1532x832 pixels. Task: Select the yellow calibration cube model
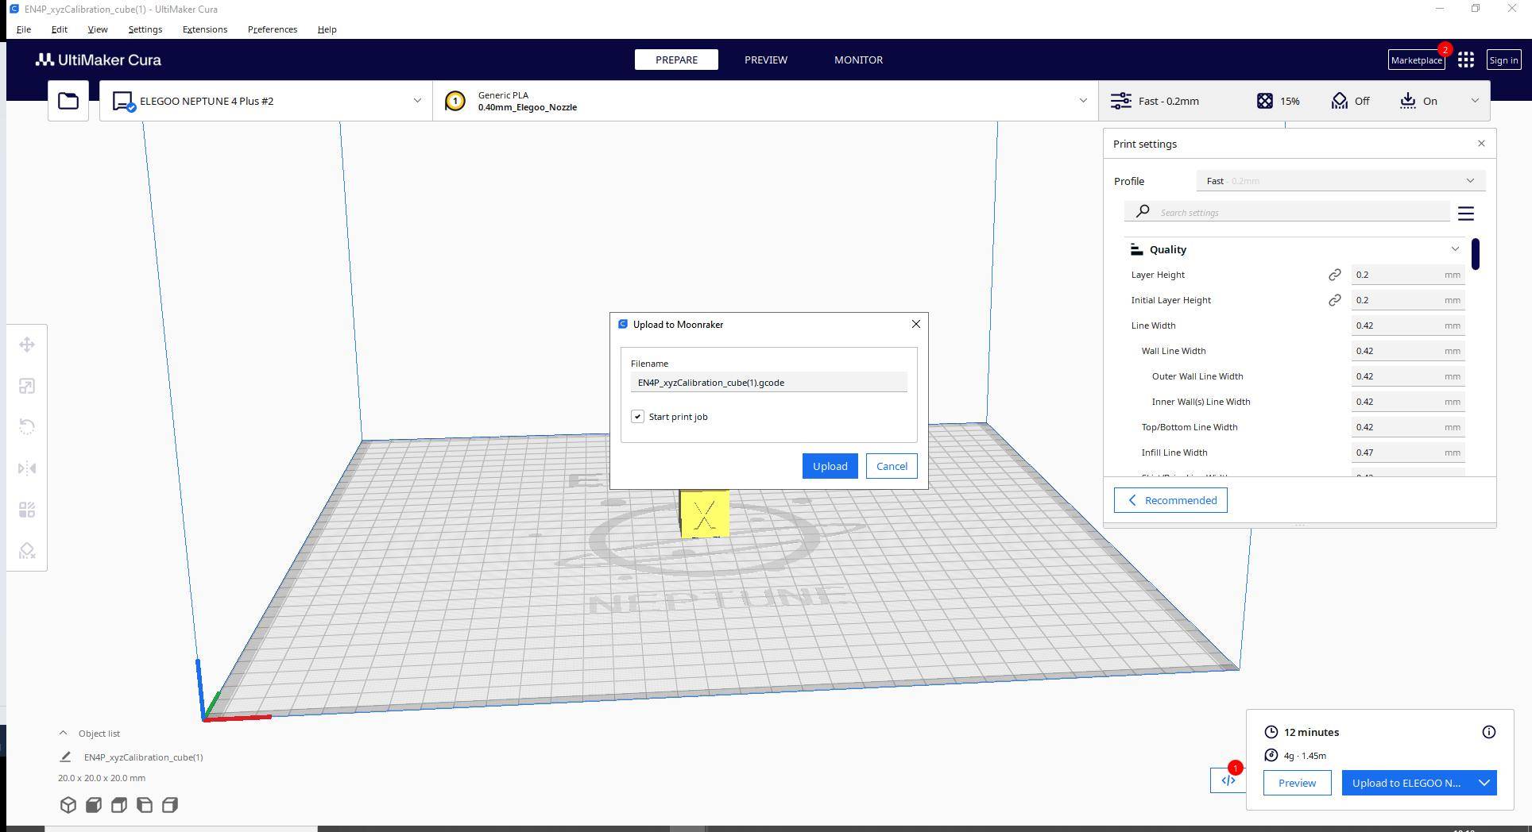pos(705,514)
